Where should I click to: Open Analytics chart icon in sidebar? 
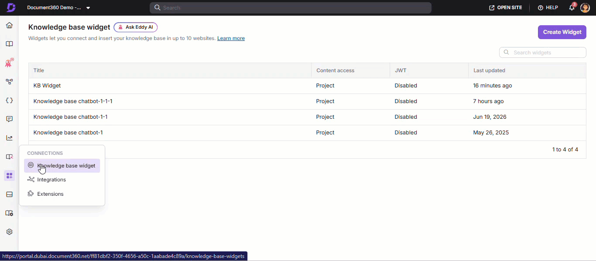(9, 138)
